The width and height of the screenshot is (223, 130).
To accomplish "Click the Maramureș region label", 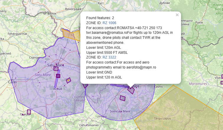I will pos(198,84).
